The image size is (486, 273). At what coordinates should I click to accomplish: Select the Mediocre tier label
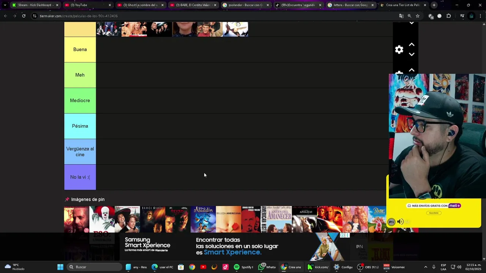[x=80, y=100]
